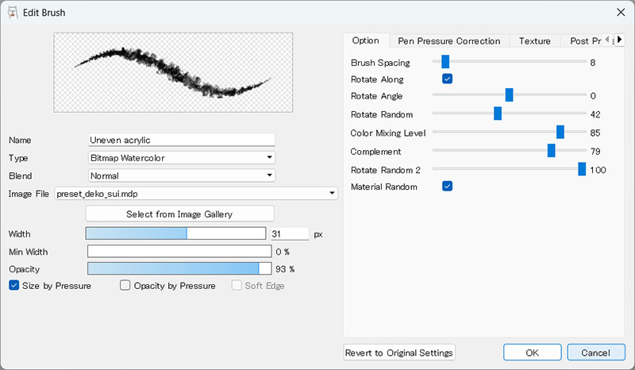The height and width of the screenshot is (370, 635).
Task: Click Select from Image Gallery button
Action: (x=179, y=214)
